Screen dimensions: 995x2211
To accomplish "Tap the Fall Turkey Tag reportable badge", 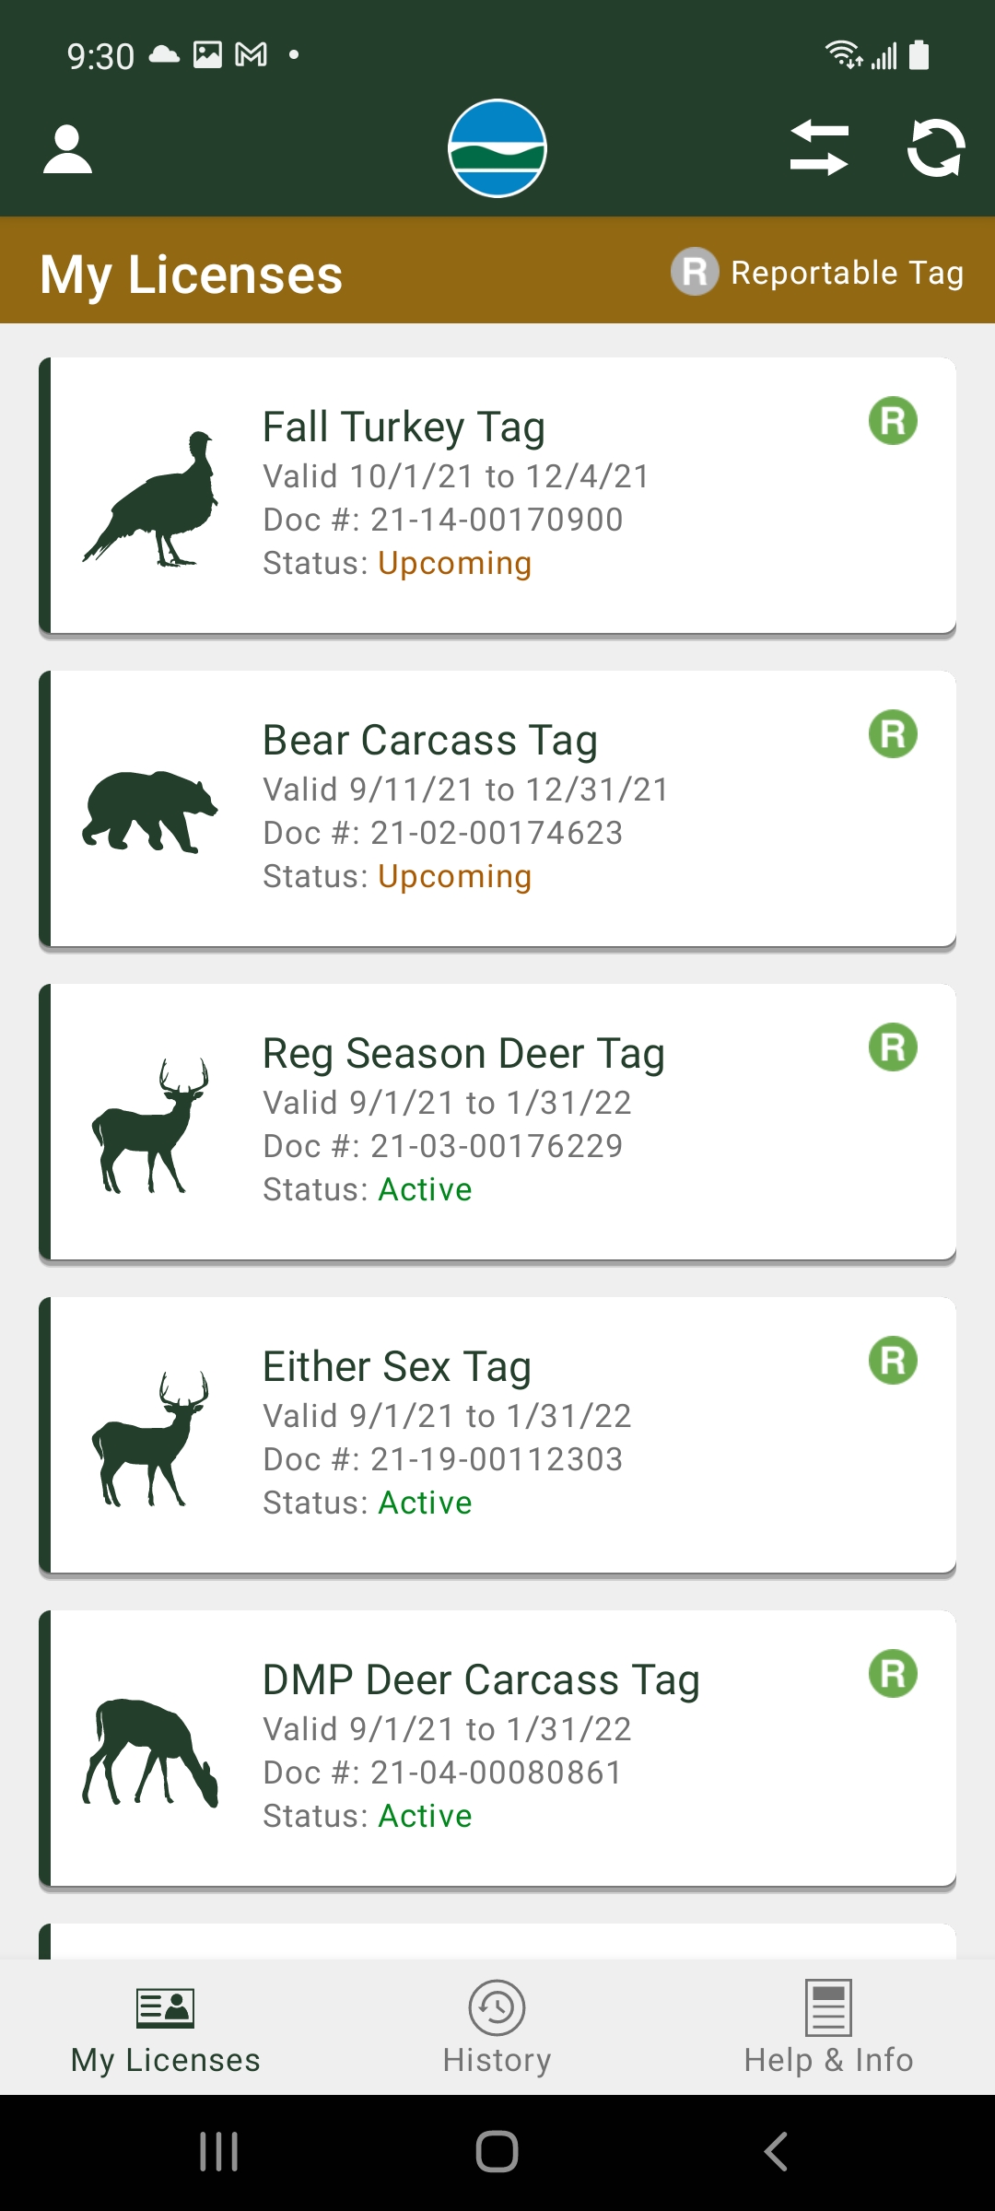I will [893, 421].
